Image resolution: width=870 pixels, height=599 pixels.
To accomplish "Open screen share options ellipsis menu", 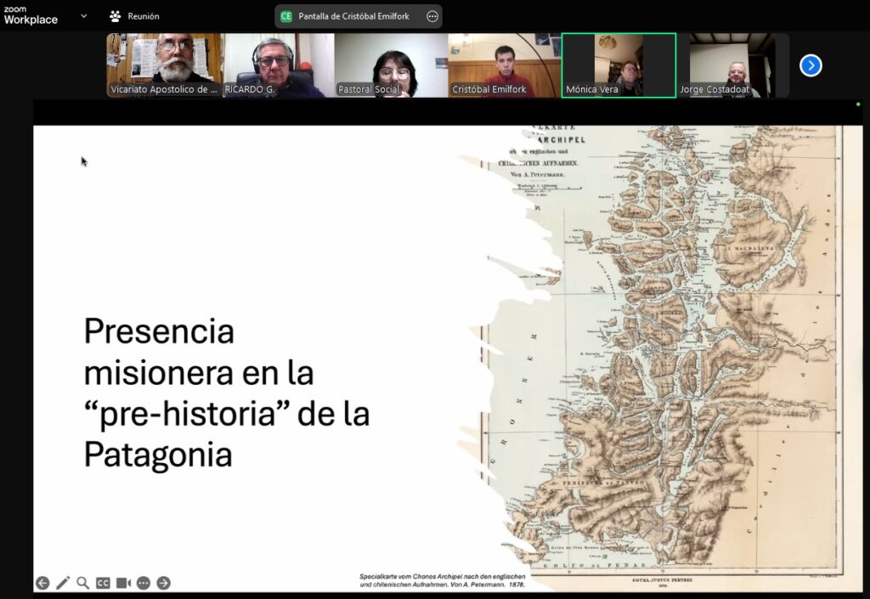I will tap(432, 17).
